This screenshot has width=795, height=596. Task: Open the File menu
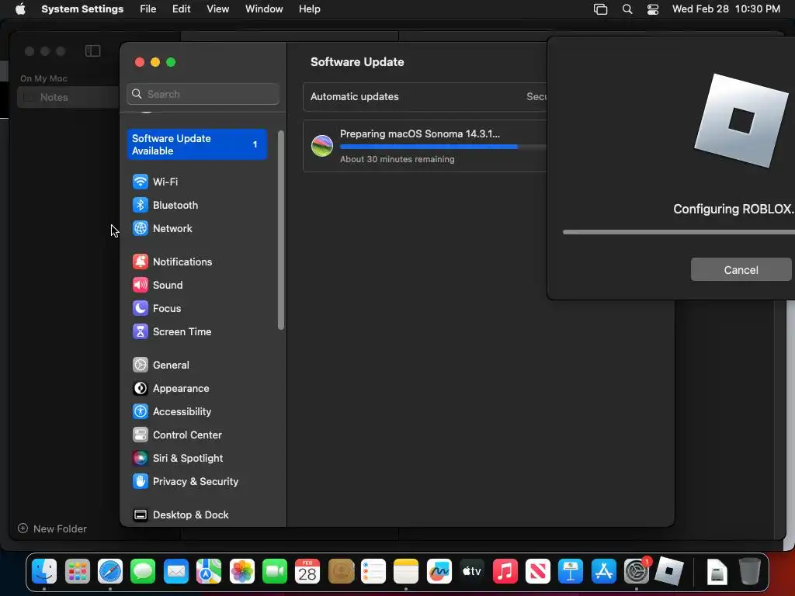point(148,9)
